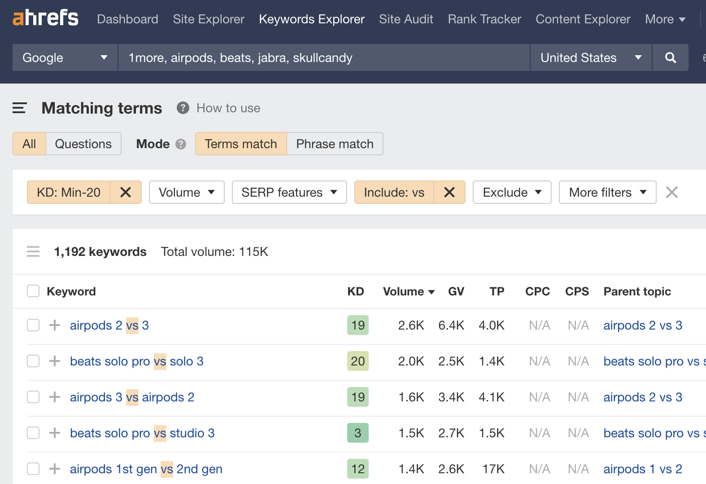Open parent topic in airpods 2 vs 3 row

[x=643, y=325]
